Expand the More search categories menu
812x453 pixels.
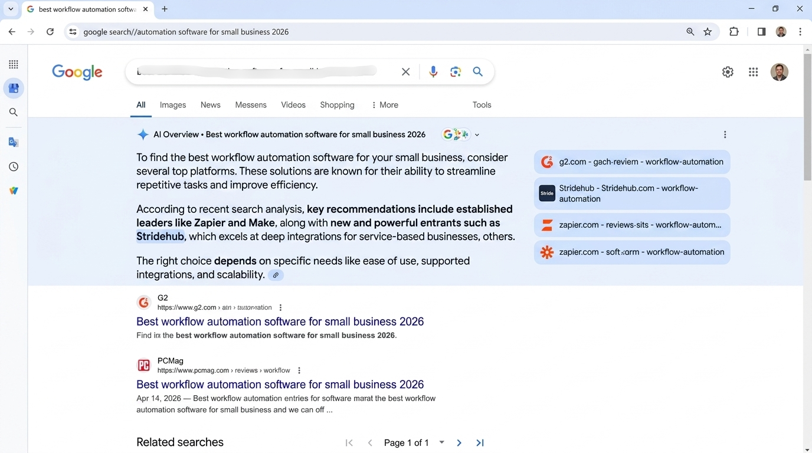point(384,105)
